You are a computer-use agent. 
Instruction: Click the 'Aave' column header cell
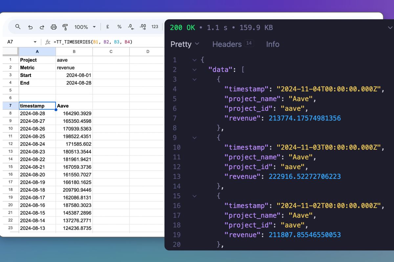pyautogui.click(x=74, y=105)
